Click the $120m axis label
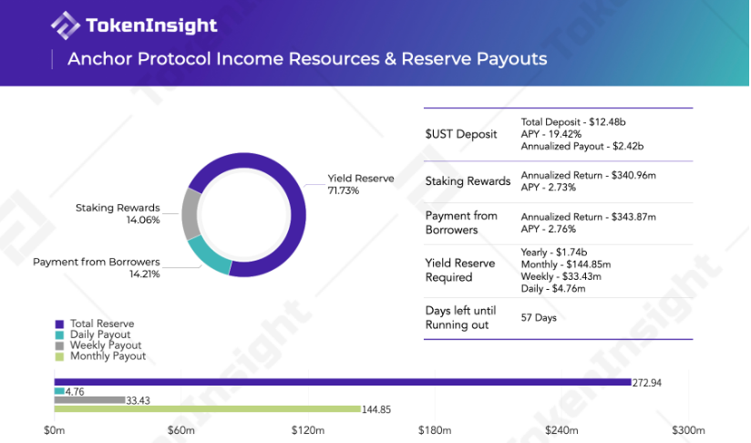This screenshot has width=751, height=443. pos(308,430)
